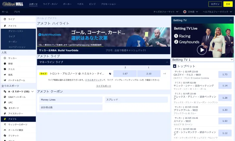Viewport: 235px width, 141px height.
Task: Select the クリケット icon
Action: pyautogui.click(x=5, y=135)
